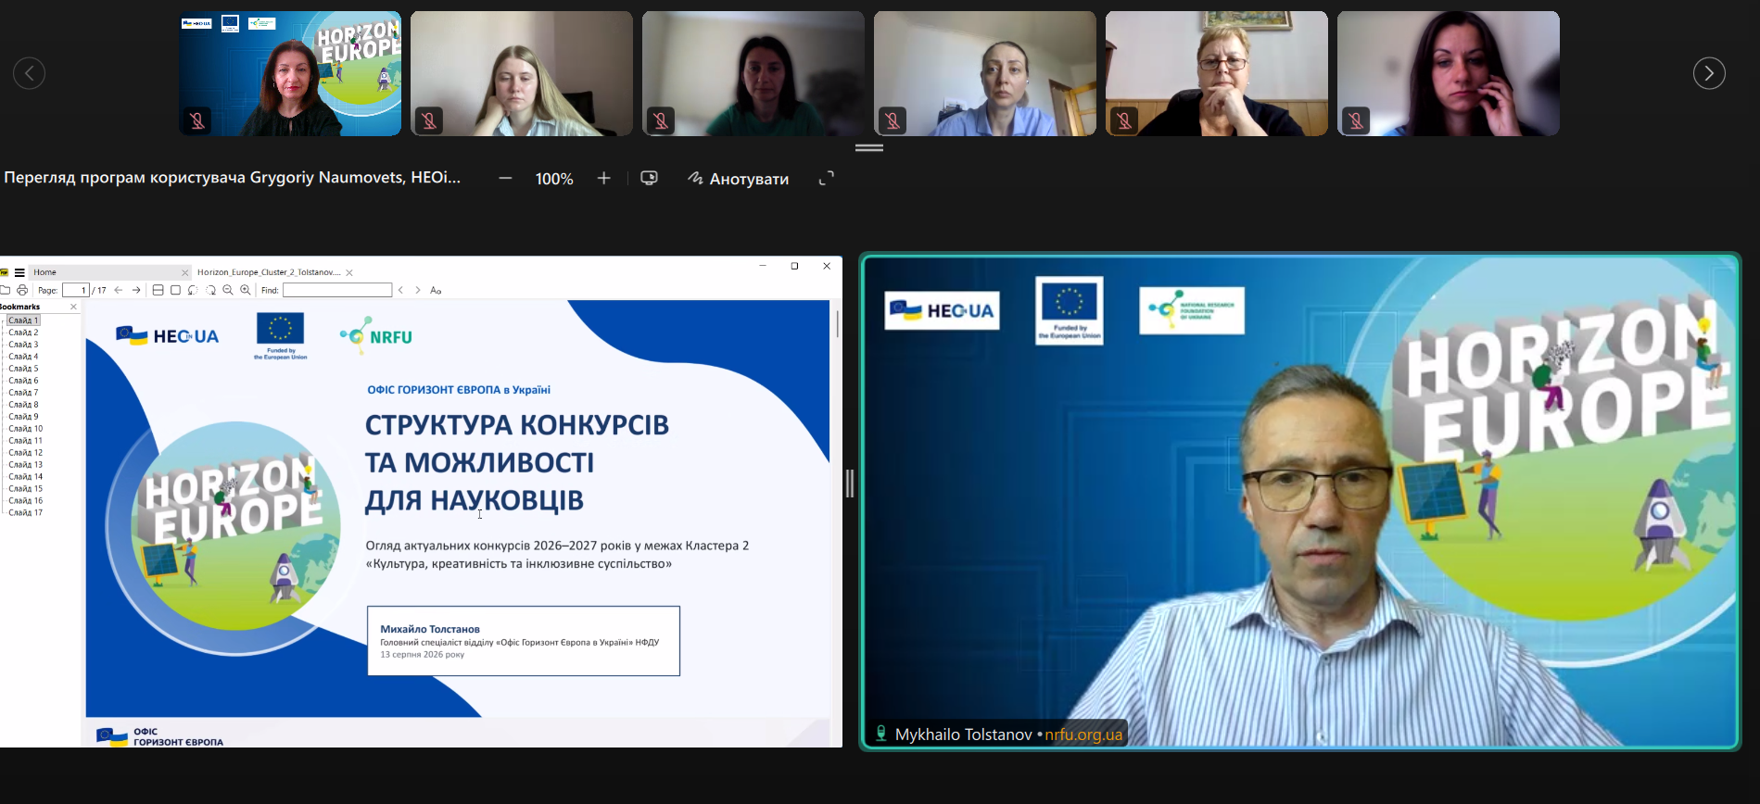Open bookmark Слайд 4
Screen dimensions: 1760x804
click(x=23, y=357)
